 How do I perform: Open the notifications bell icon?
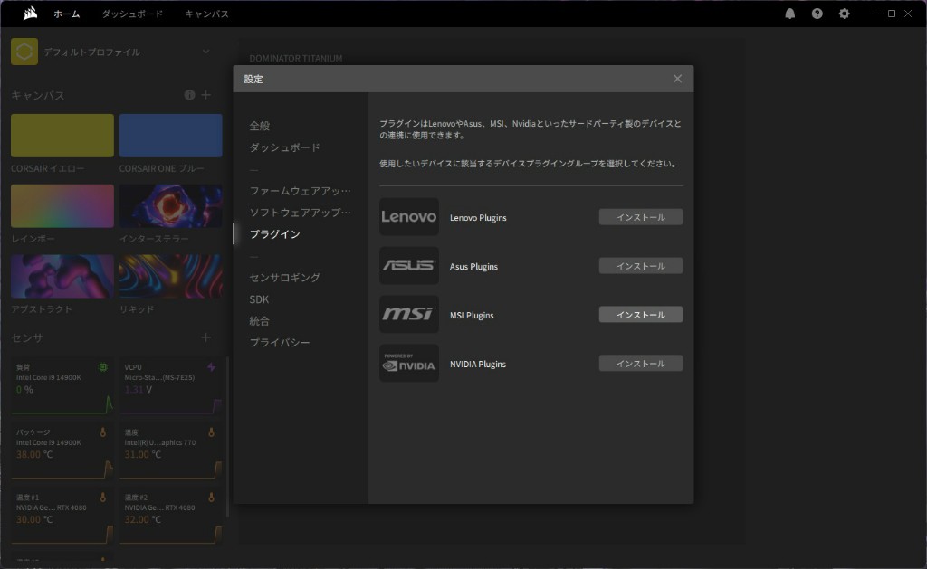point(789,14)
